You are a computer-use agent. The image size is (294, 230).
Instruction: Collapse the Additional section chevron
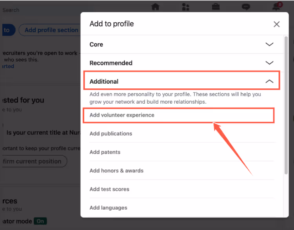click(x=269, y=81)
